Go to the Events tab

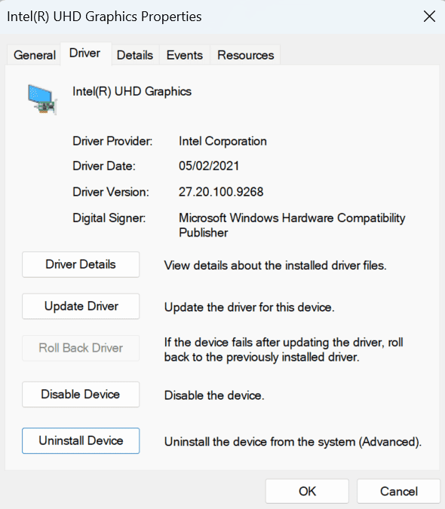pos(185,55)
